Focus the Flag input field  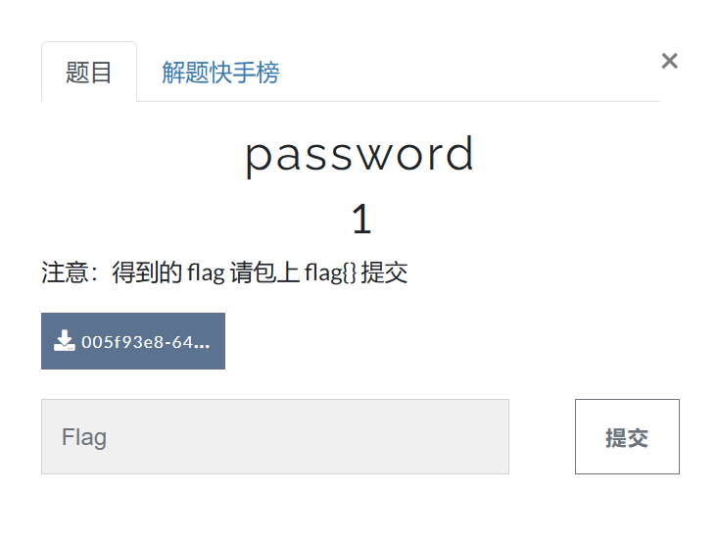(275, 436)
